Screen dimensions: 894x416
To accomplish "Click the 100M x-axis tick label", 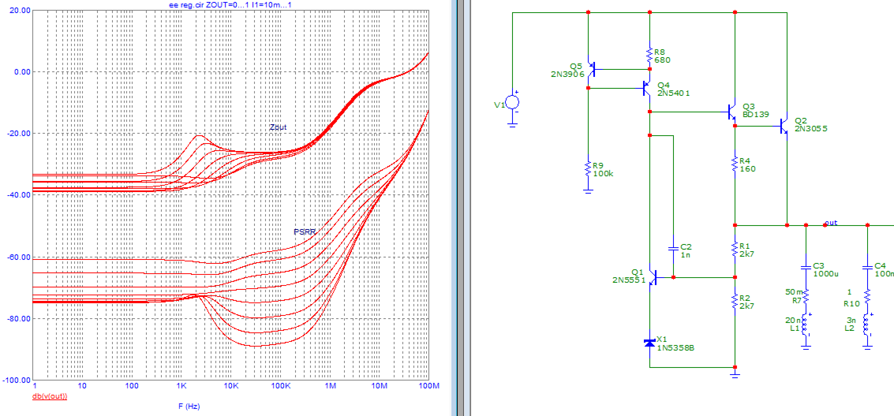I will coord(429,386).
